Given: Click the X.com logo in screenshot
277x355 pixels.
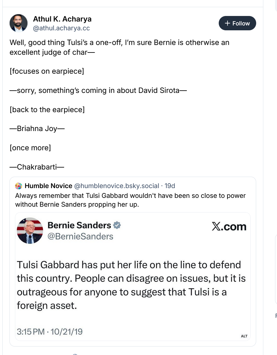Looking at the screenshot, I should pyautogui.click(x=229, y=227).
